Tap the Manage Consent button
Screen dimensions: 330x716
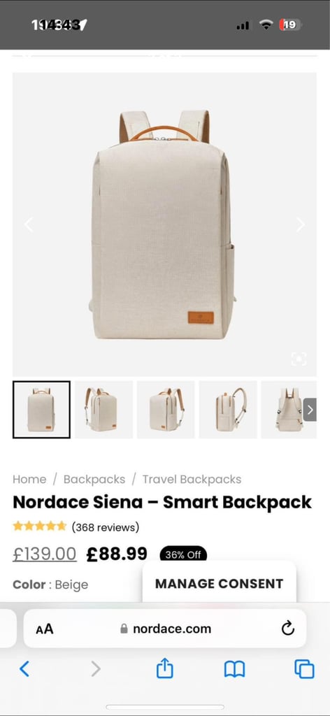(219, 584)
